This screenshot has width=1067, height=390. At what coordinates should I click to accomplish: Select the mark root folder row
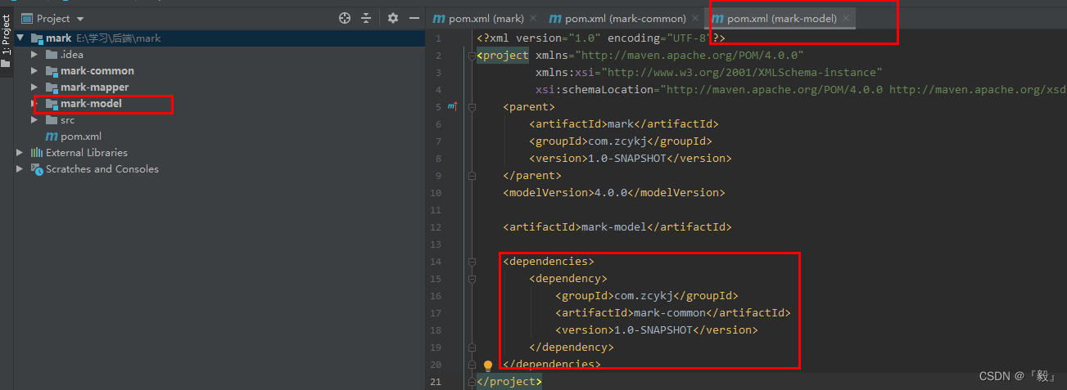click(219, 38)
